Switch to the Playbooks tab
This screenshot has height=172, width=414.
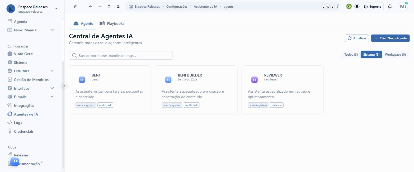tap(112, 23)
